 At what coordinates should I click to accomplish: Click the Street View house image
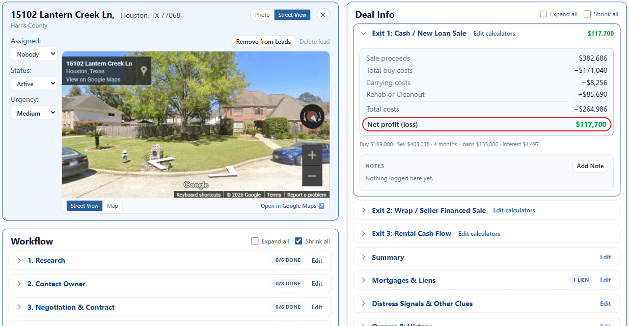coord(196,125)
